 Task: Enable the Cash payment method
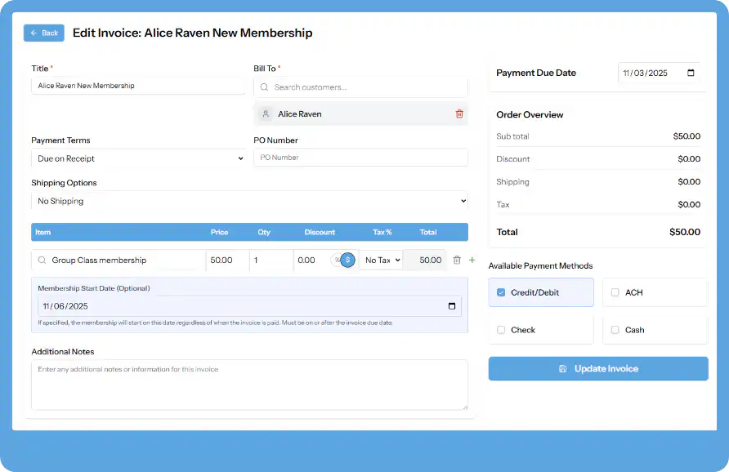click(x=615, y=329)
